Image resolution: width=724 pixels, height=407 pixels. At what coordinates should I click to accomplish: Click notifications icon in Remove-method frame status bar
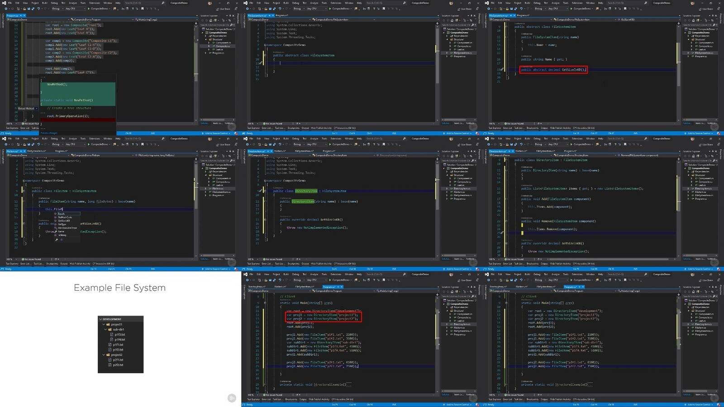tap(719, 269)
